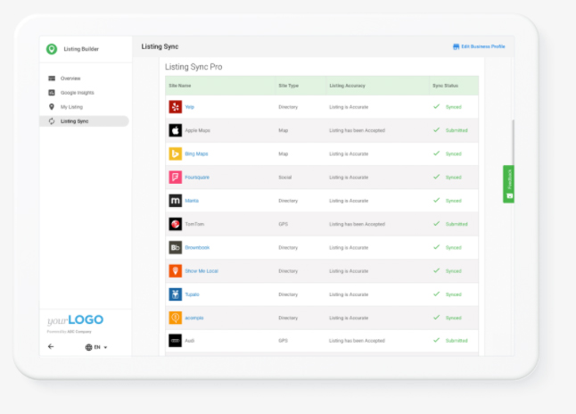Open the acompio listing link

click(194, 318)
